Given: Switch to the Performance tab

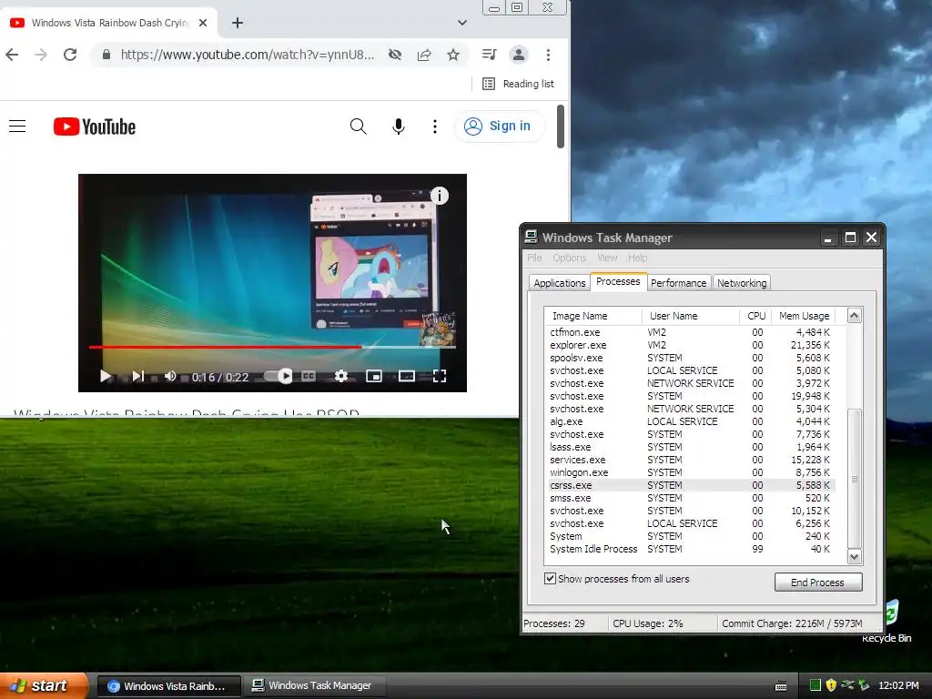Looking at the screenshot, I should coord(678,283).
